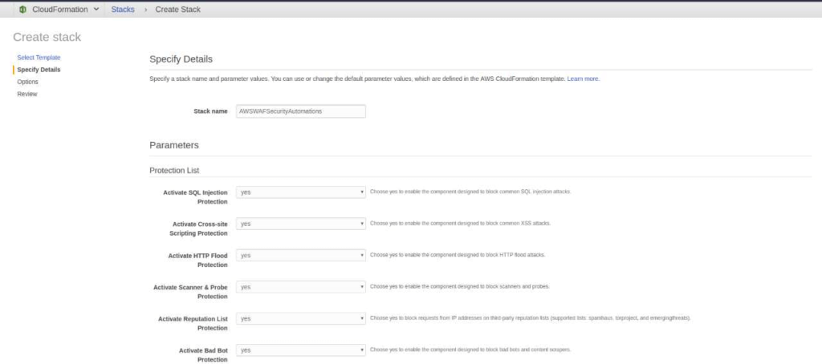
Task: Open the Activate Scanner & Probe Protection dropdown
Action: tap(301, 287)
